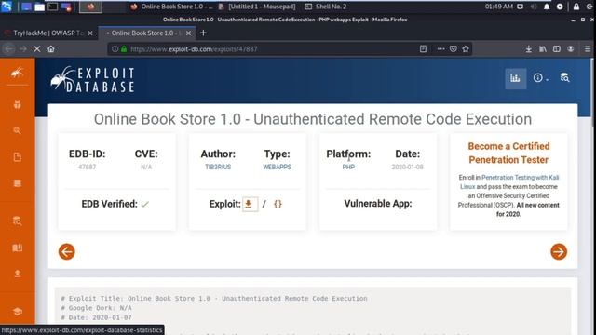Open the Papers document icon in the sidebar

(x=17, y=157)
